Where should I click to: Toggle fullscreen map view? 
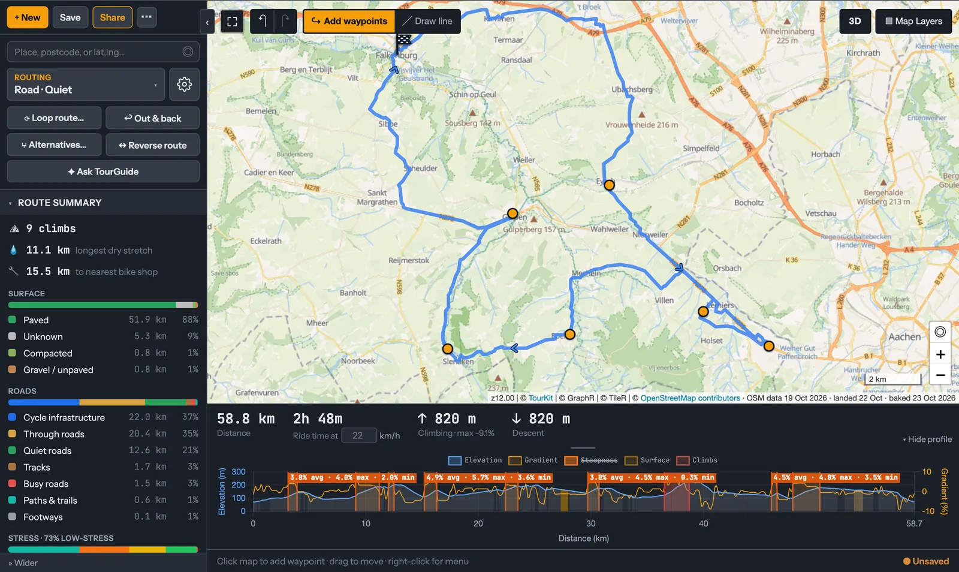[232, 22]
